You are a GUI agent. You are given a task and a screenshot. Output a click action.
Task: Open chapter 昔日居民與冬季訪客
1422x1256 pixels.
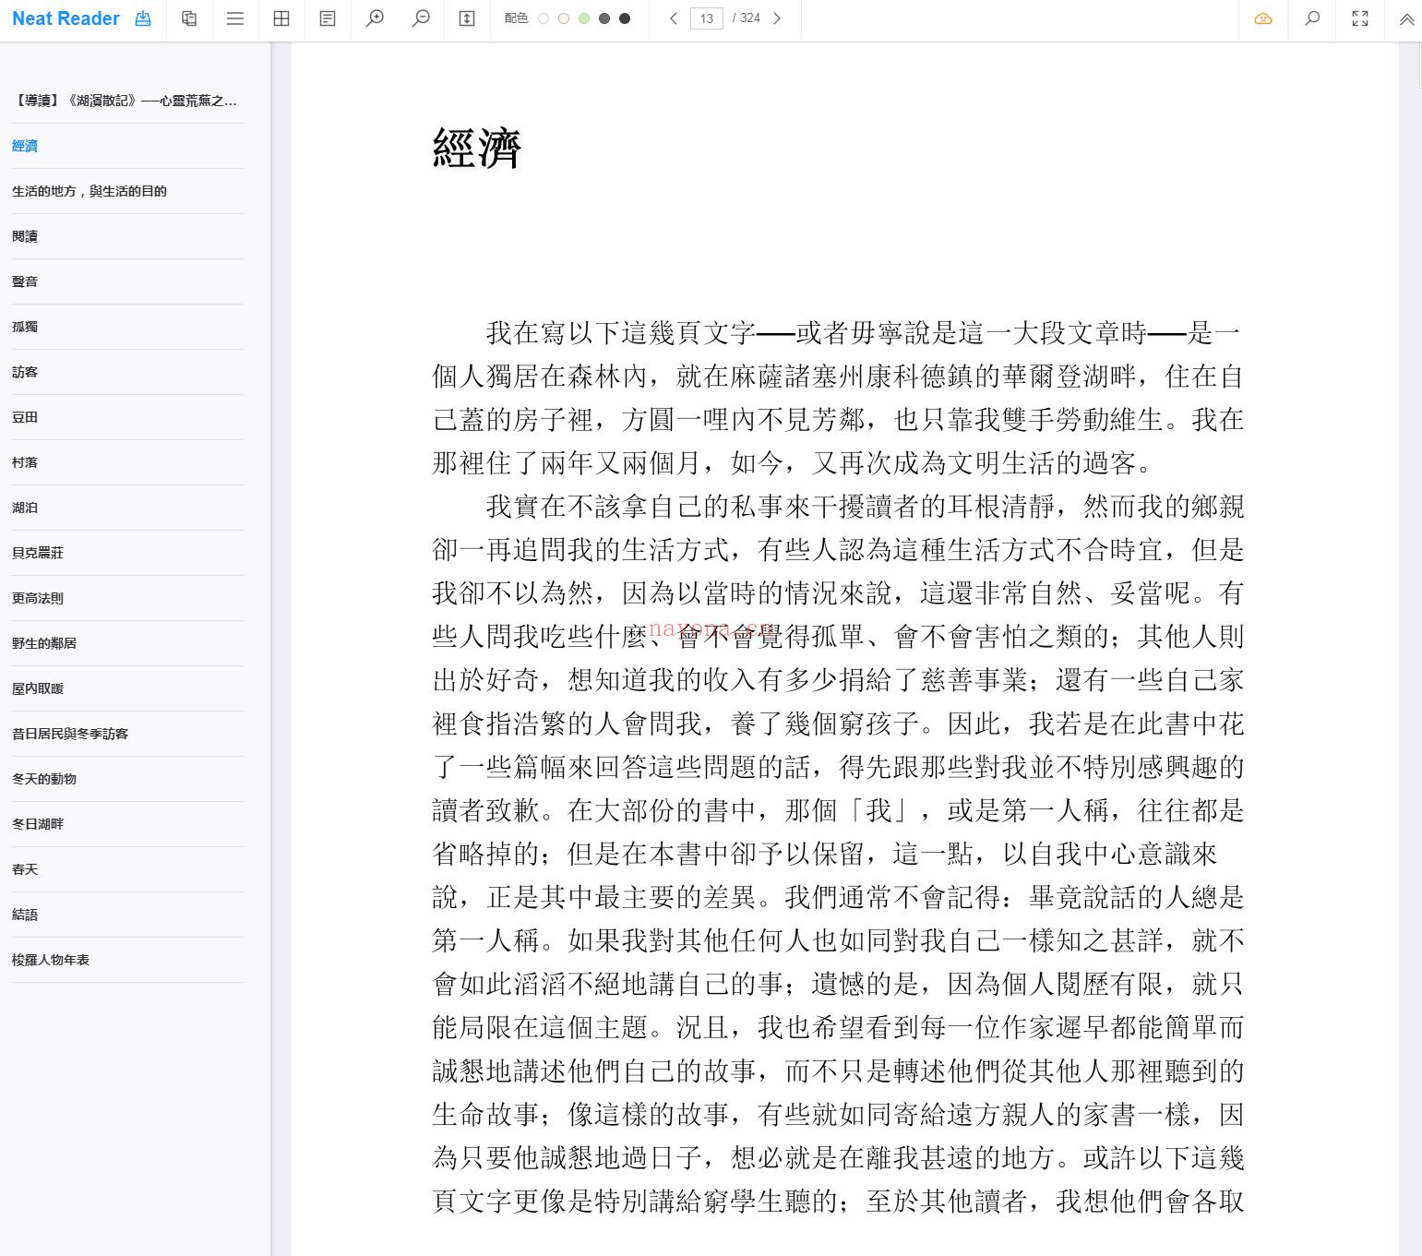pos(127,734)
